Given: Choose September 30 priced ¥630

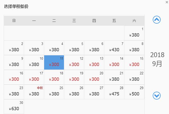Looking at the screenshot, I should (14, 107).
